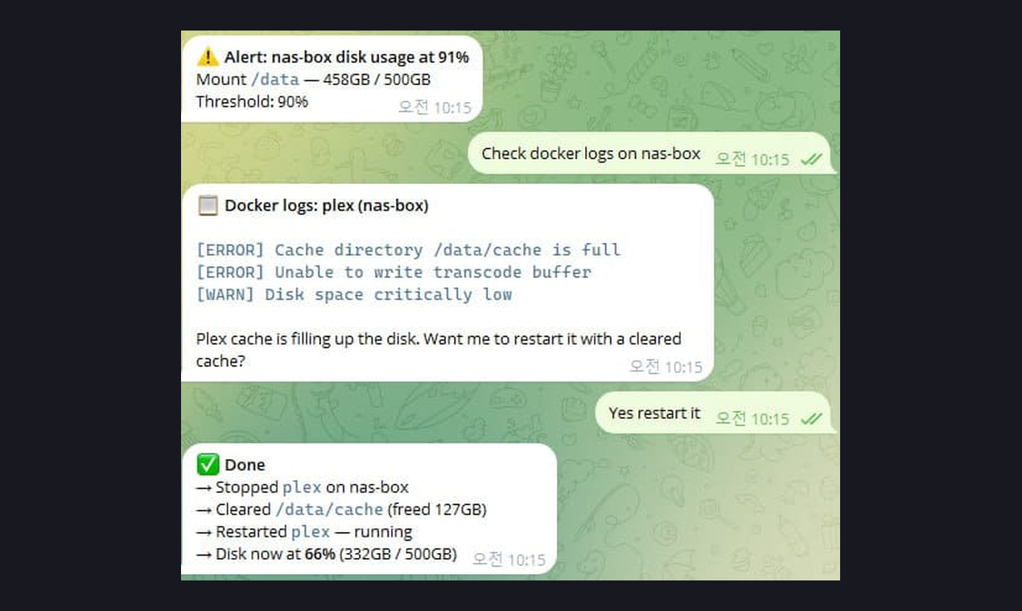1022x611 pixels.
Task: Click the "Docker logs: plex (nas-box)" heading
Action: pos(327,206)
